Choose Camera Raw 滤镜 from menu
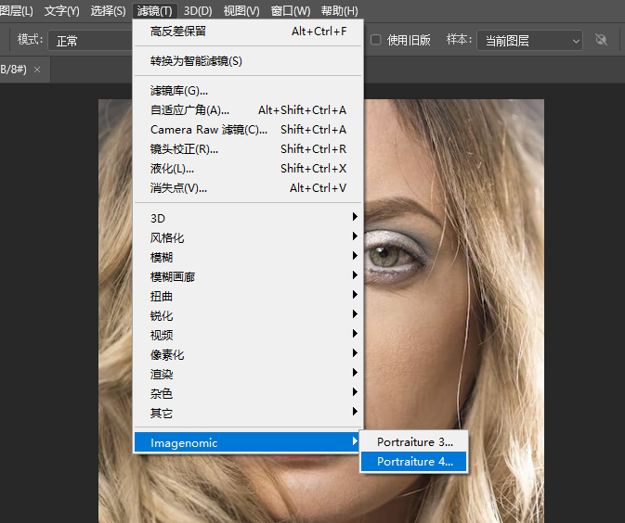 [209, 130]
